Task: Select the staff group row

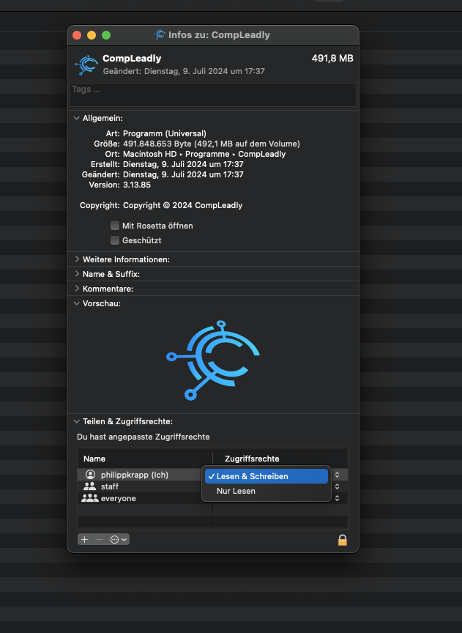Action: (110, 486)
